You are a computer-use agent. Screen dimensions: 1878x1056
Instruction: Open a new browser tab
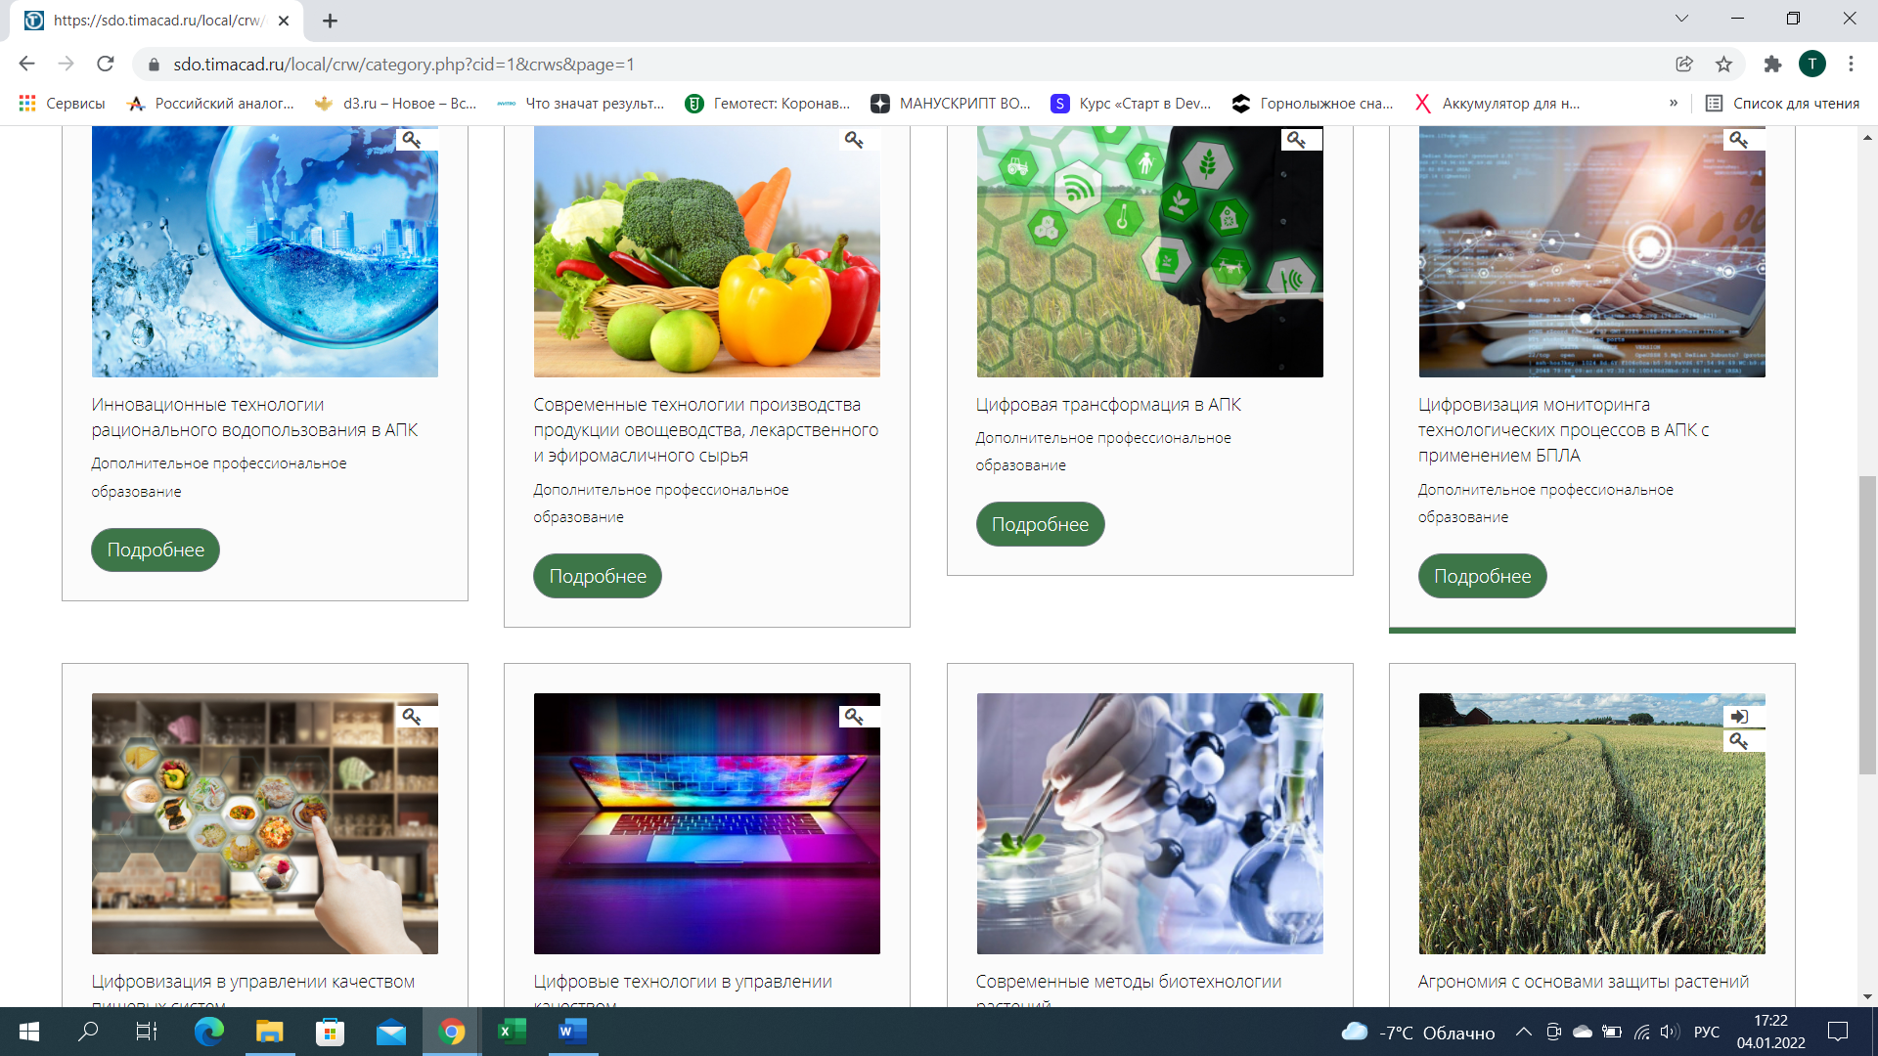(330, 21)
